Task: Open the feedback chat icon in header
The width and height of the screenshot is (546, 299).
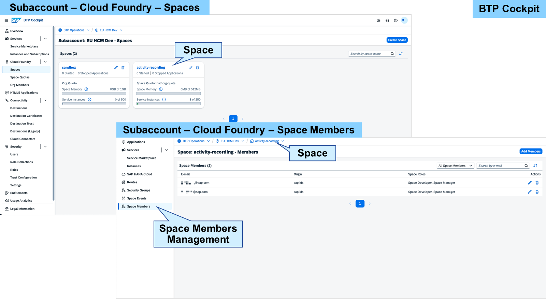Action: pos(378,20)
